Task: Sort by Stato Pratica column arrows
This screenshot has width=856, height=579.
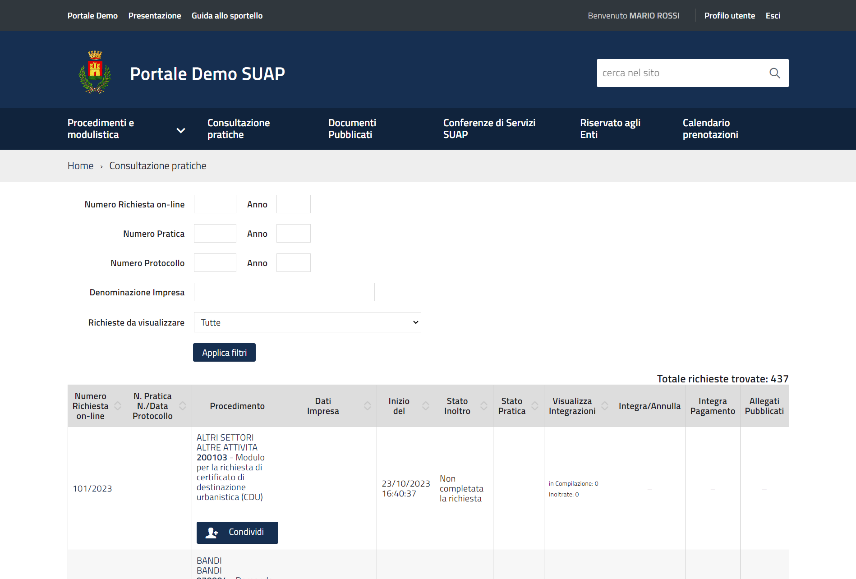Action: [x=535, y=406]
